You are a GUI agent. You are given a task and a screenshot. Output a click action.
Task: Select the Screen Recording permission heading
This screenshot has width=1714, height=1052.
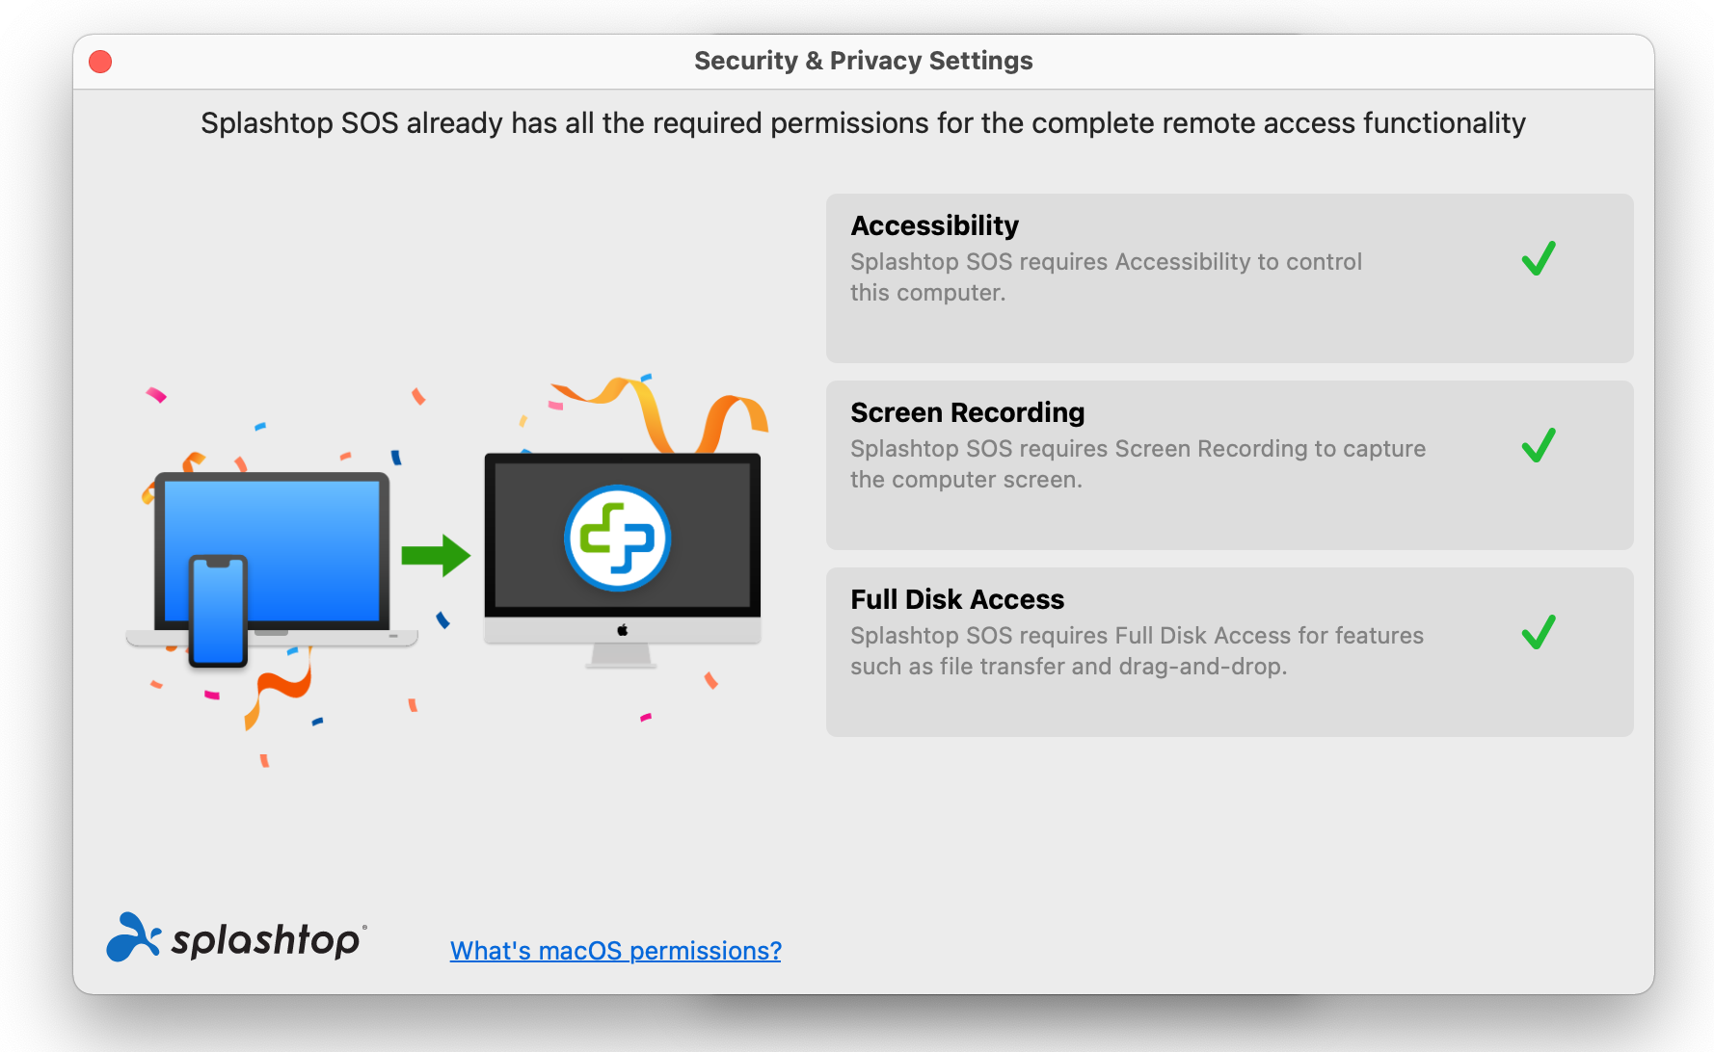967,412
